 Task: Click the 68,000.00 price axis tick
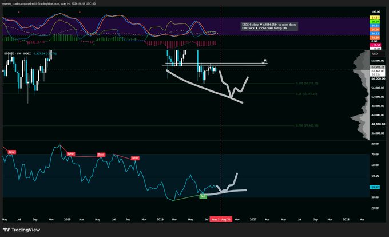(x=378, y=61)
